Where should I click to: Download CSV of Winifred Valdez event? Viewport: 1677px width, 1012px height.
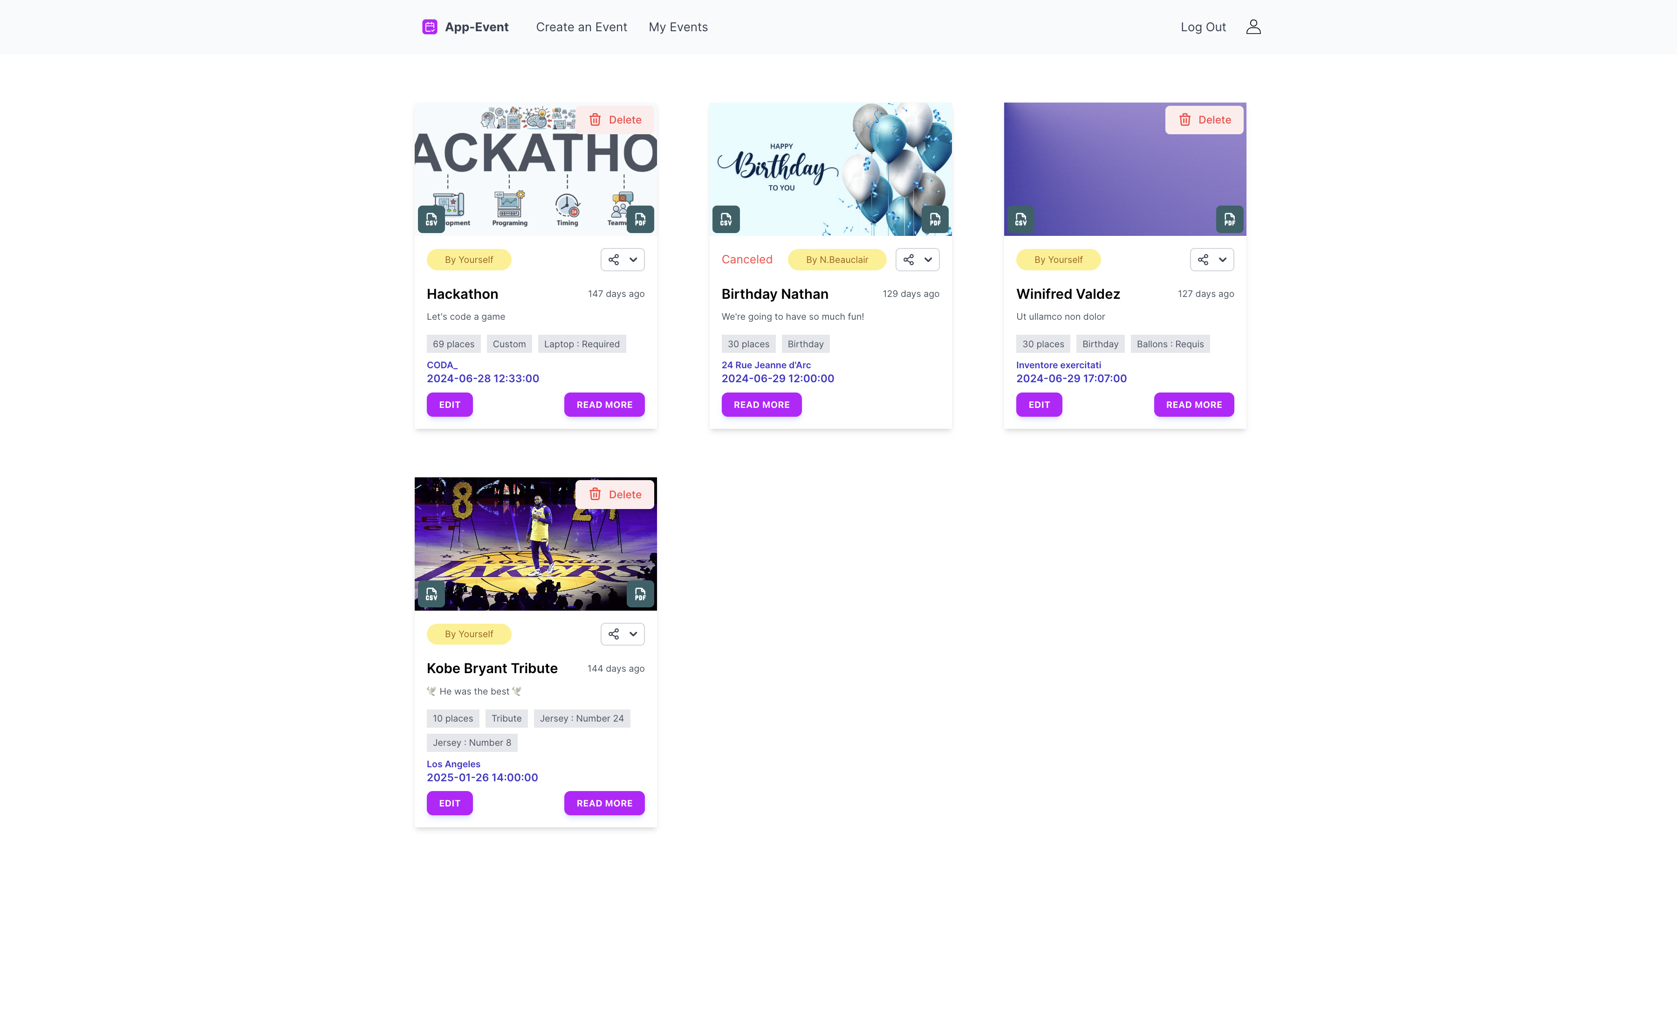click(1021, 219)
